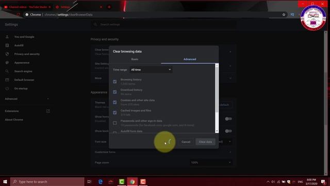330x186 pixels.
Task: Toggle the Show bookmarks bar switch
Action: coord(228,131)
